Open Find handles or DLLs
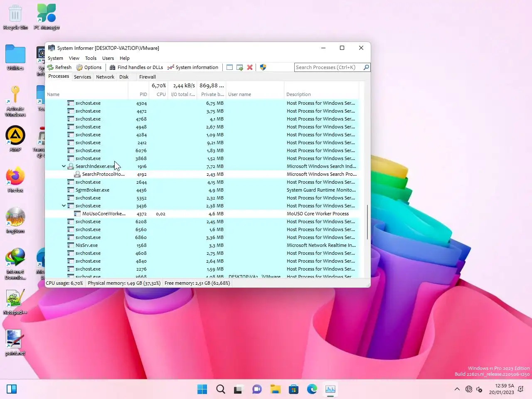 [x=136, y=67]
